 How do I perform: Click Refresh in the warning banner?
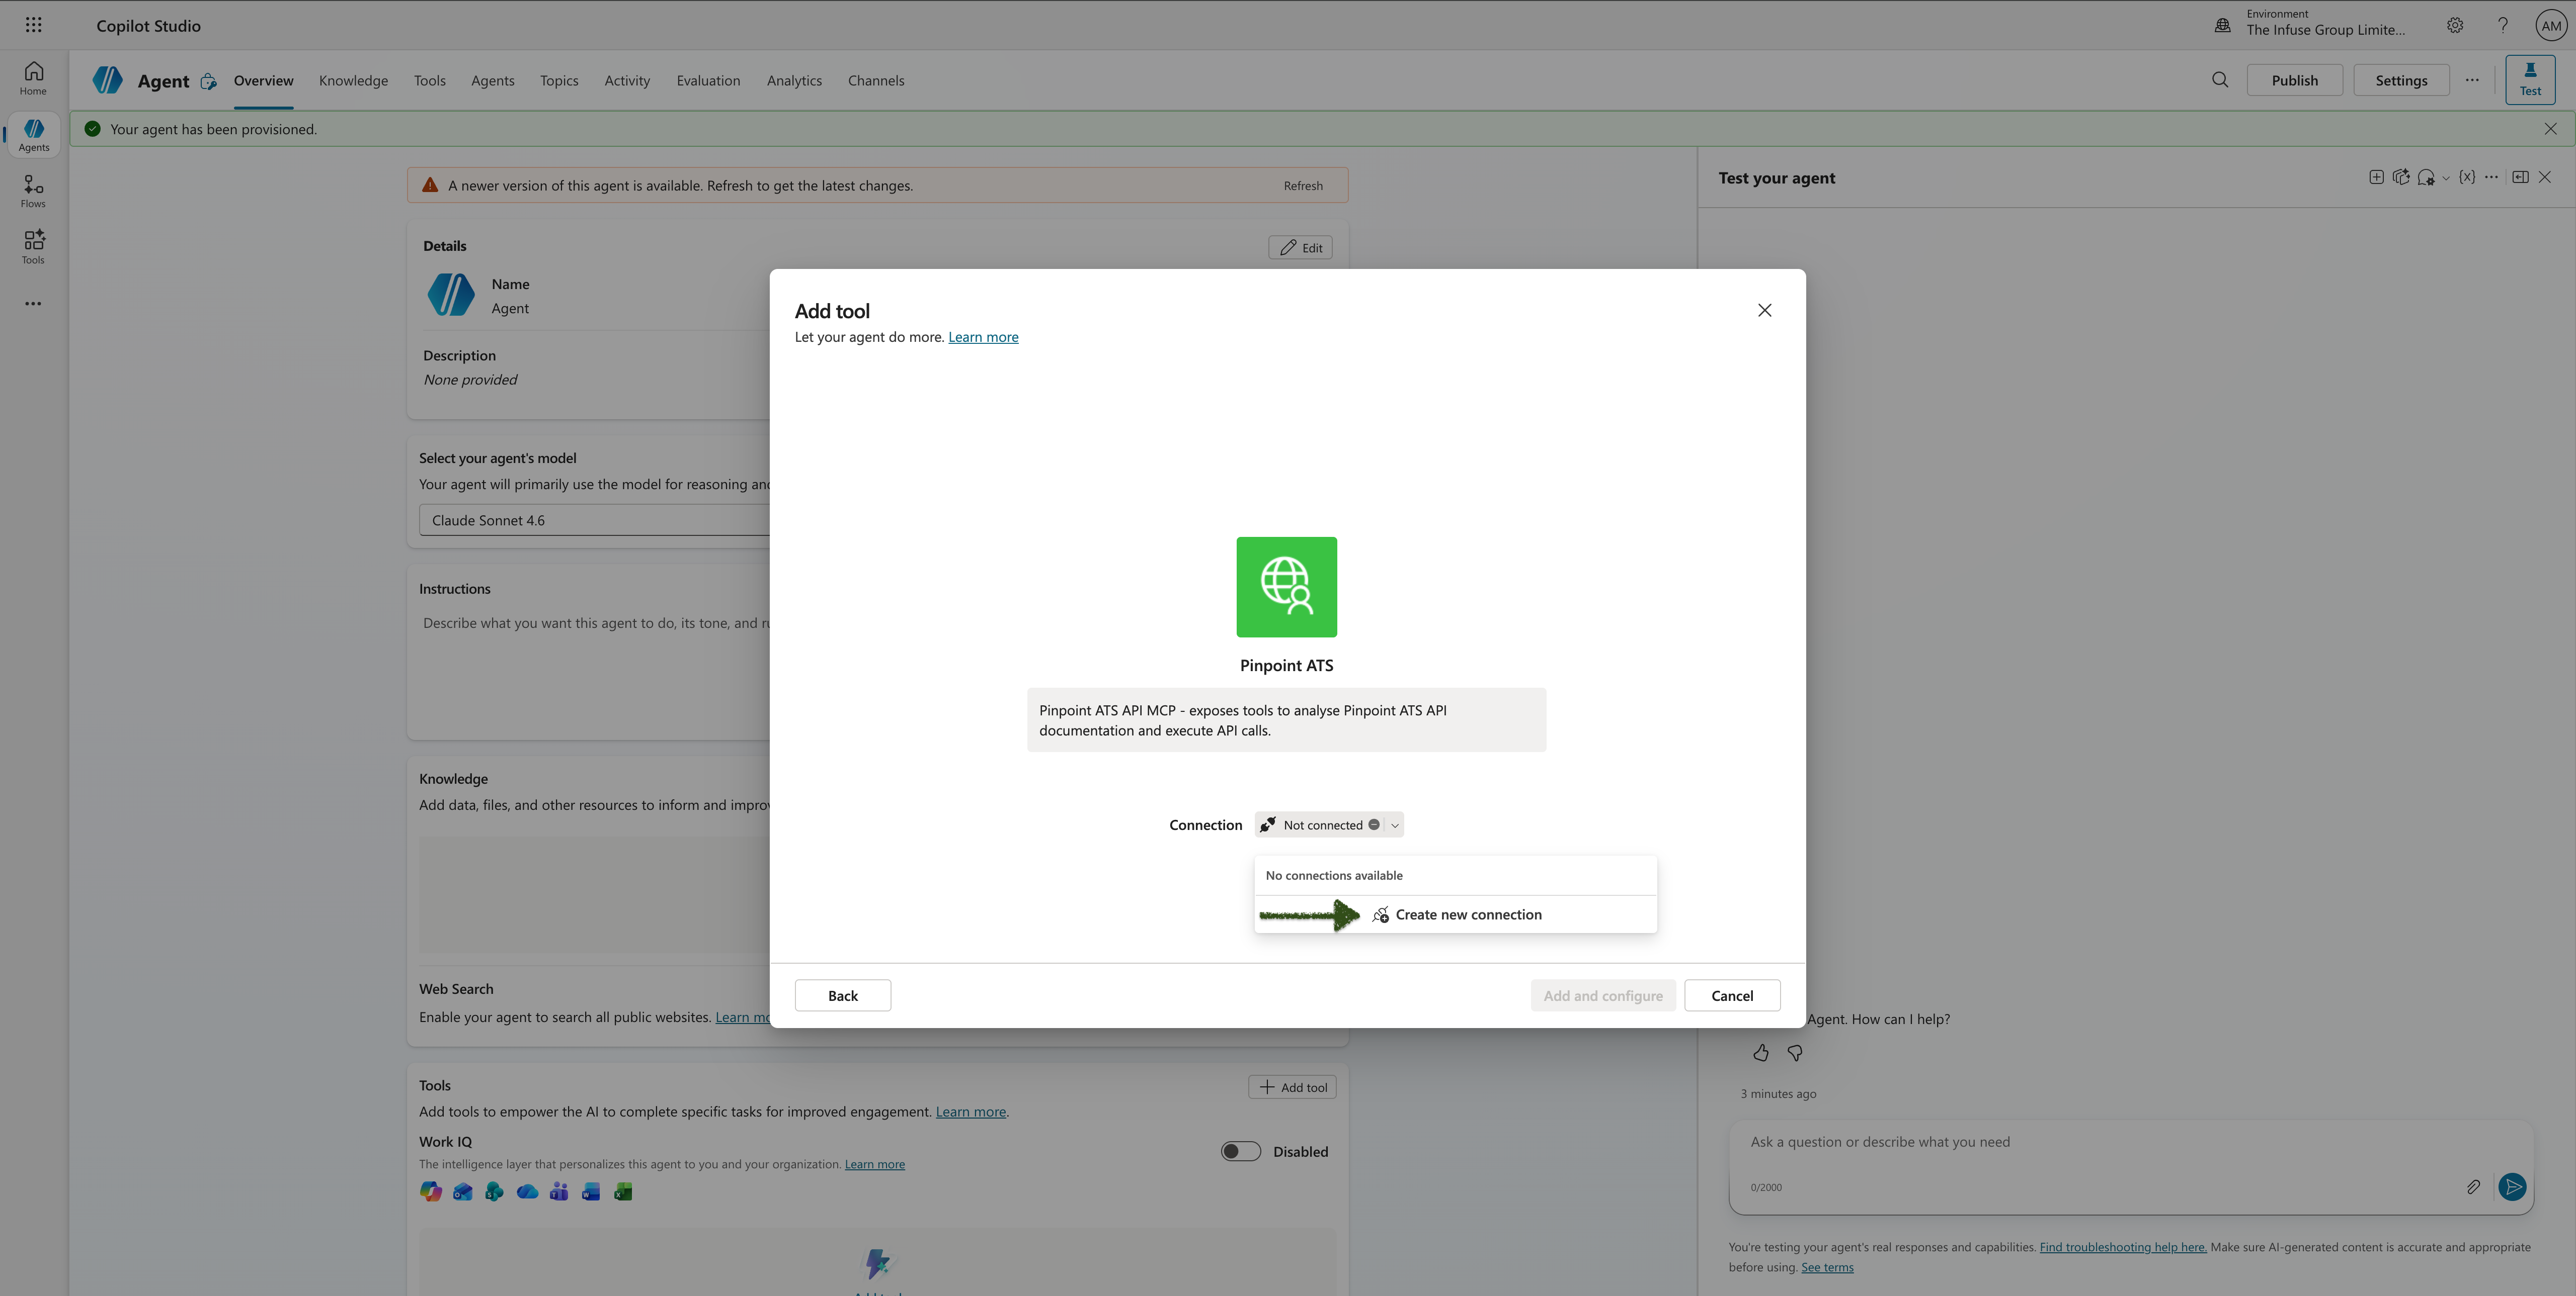pyautogui.click(x=1303, y=186)
